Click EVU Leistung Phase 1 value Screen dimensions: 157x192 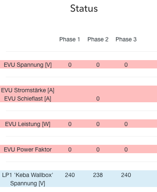(70, 124)
